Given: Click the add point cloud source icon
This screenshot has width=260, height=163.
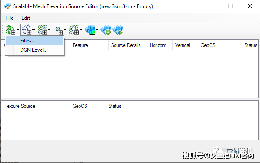Looking at the screenshot, I should pos(27,30).
